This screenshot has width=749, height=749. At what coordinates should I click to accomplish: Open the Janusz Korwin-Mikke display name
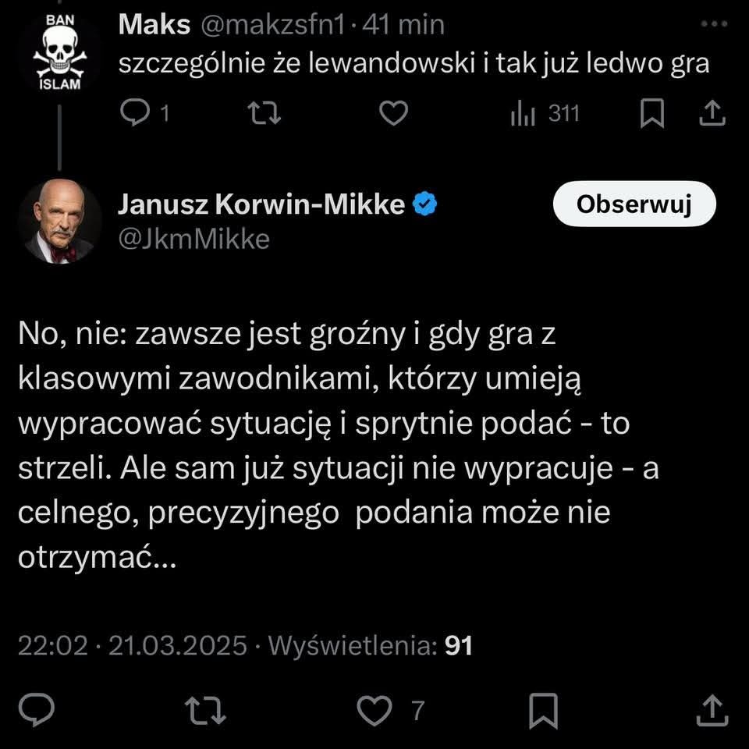point(261,204)
